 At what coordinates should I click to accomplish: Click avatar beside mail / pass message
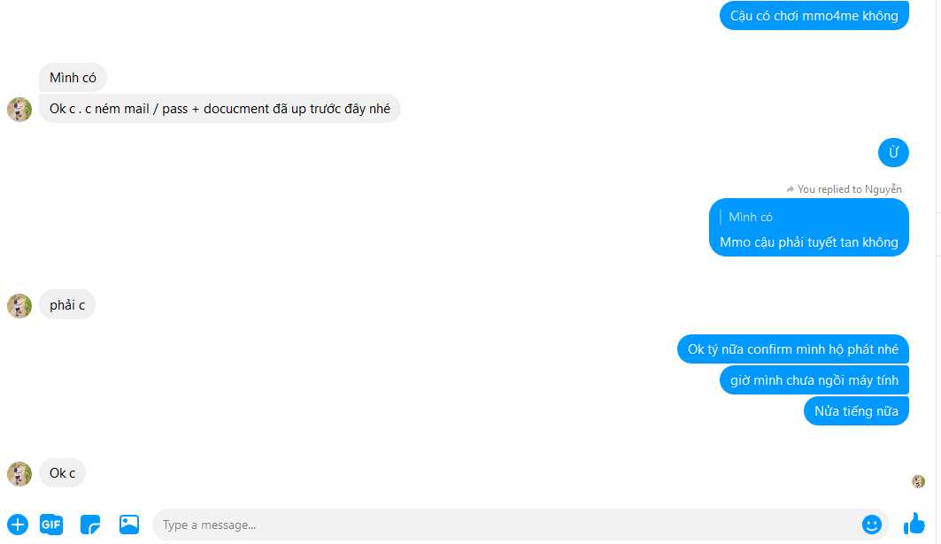[x=19, y=110]
